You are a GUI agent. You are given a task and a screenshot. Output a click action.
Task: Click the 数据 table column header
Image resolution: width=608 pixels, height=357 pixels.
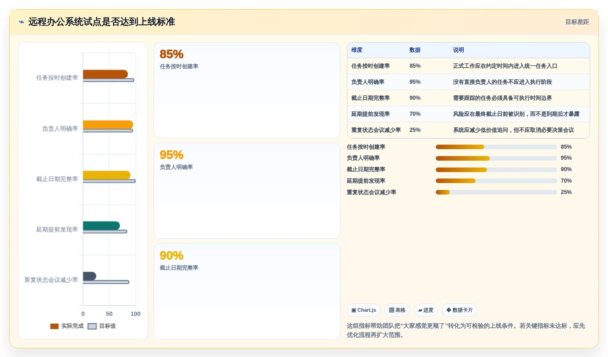click(415, 50)
